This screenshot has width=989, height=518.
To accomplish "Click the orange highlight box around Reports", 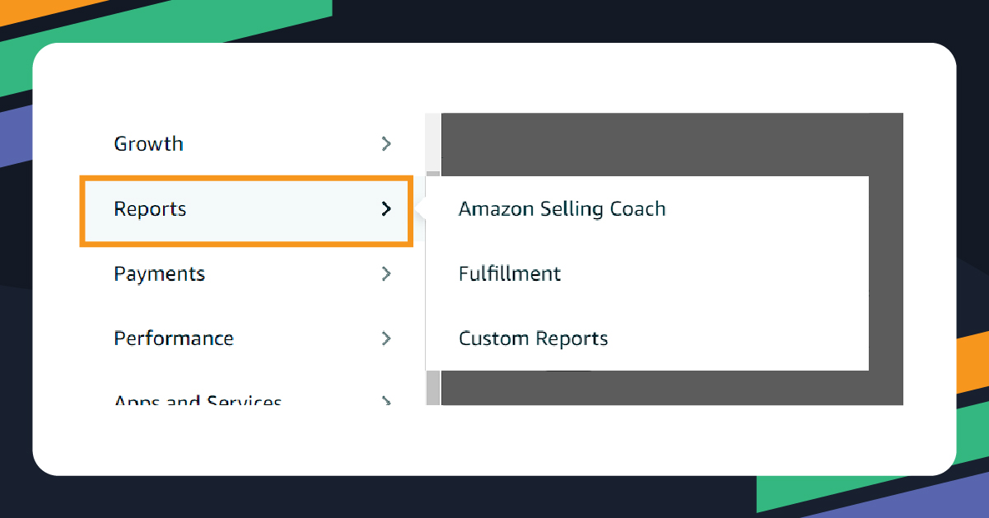I will tap(245, 177).
